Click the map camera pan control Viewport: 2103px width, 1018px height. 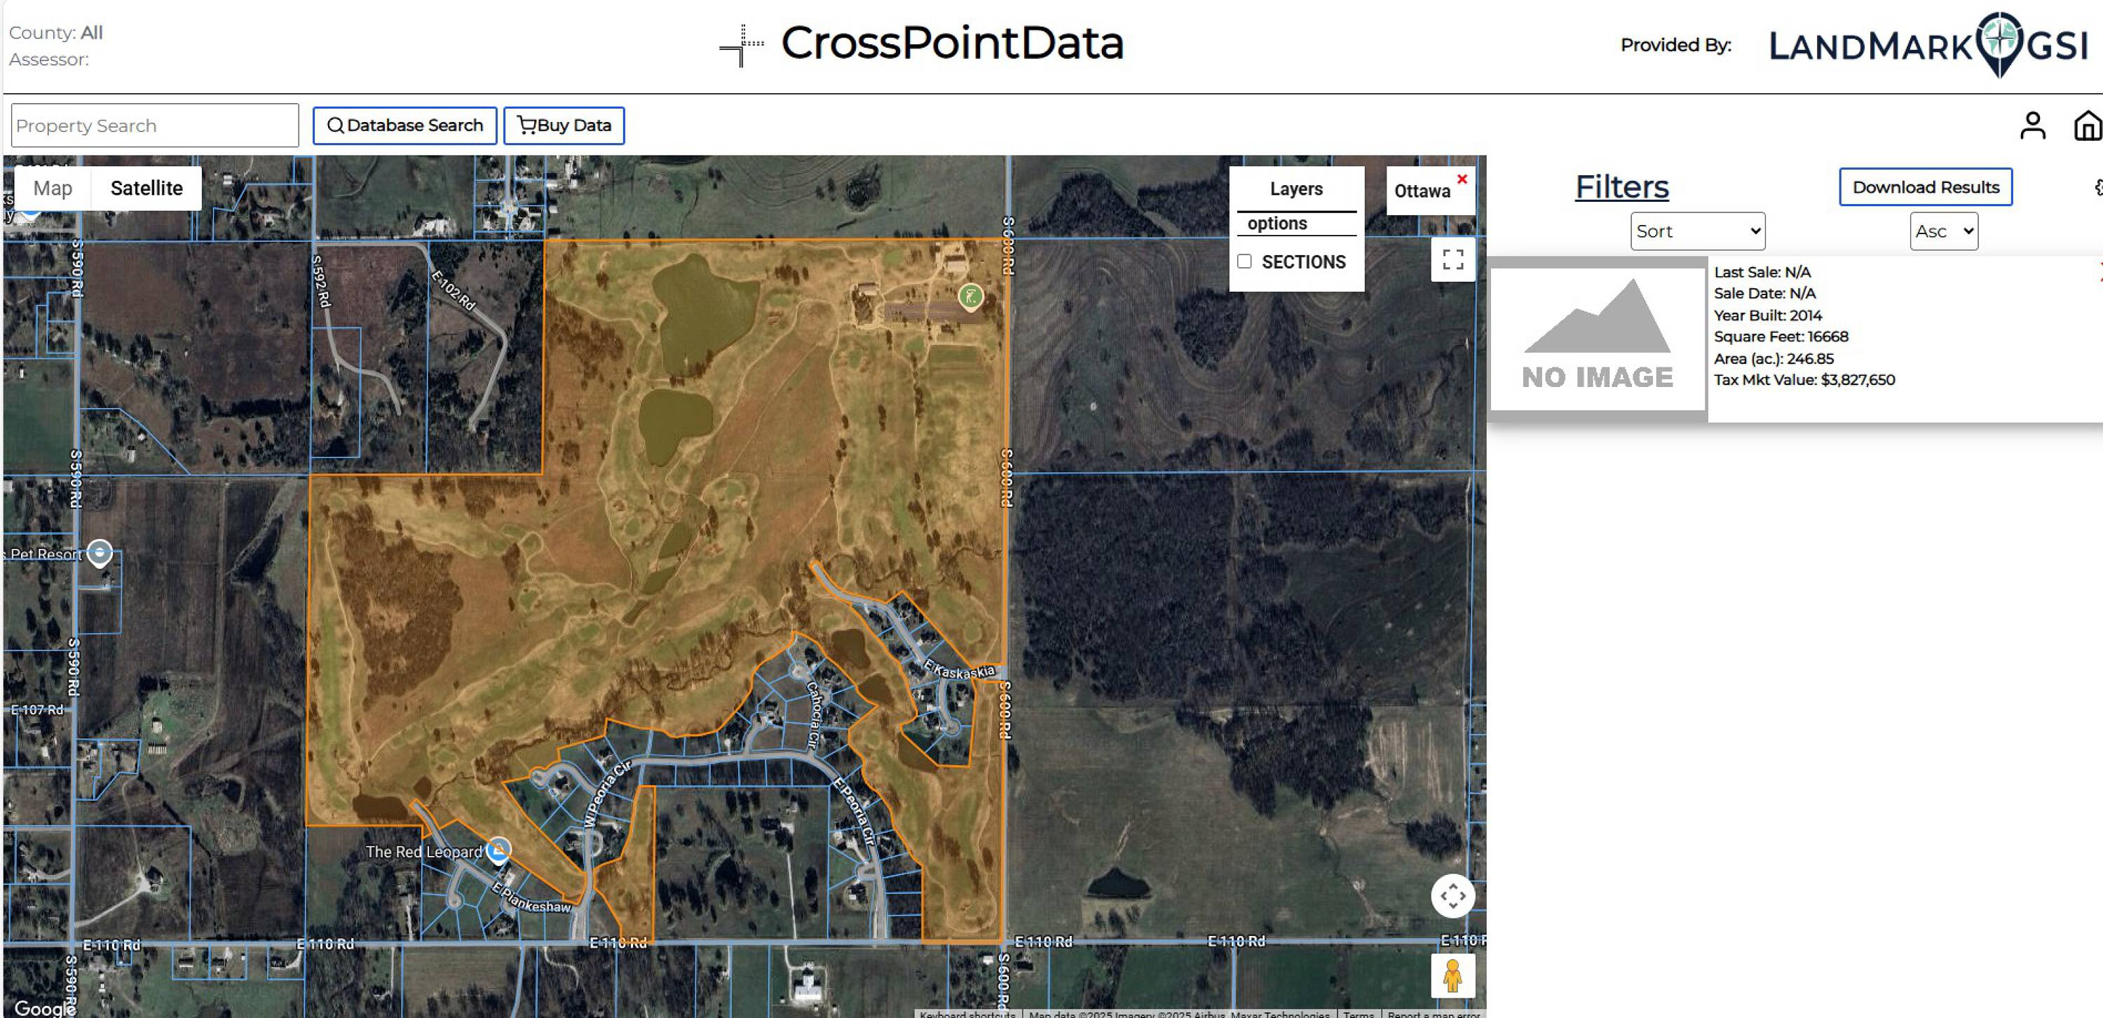[1452, 895]
